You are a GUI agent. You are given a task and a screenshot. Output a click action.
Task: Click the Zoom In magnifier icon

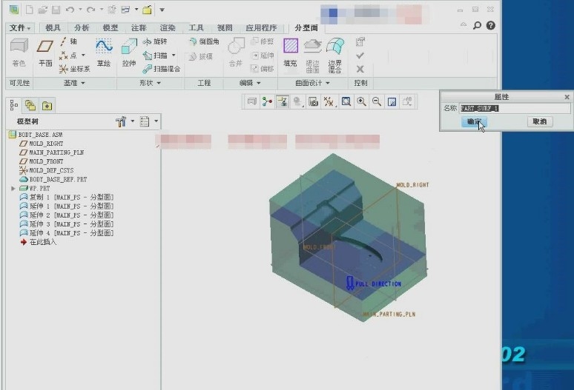[362, 101]
